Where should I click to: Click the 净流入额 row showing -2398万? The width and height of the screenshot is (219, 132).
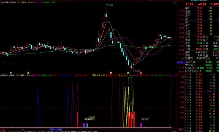click(x=202, y=62)
